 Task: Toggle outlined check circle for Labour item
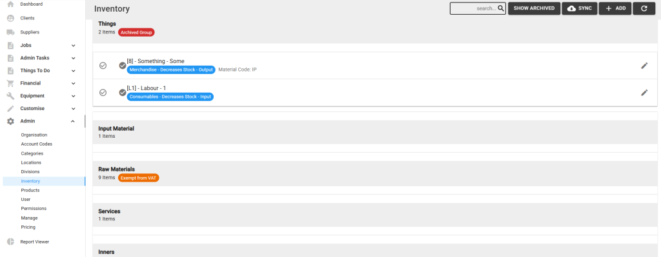[x=103, y=93]
